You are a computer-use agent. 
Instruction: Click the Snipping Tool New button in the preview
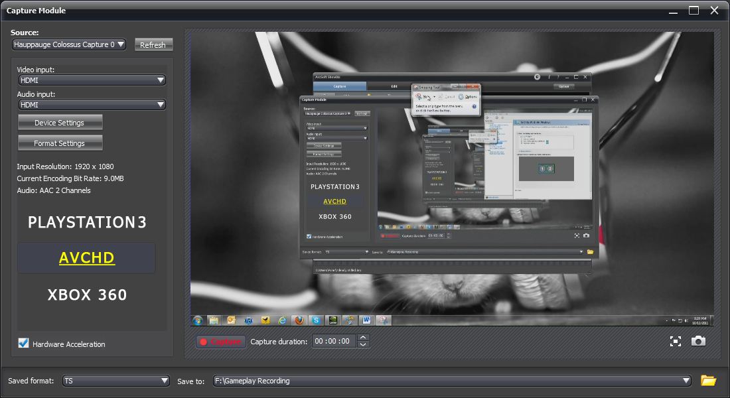coord(423,97)
